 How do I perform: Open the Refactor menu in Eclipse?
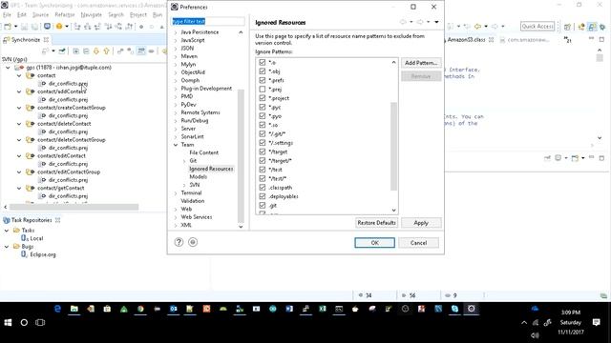point(65,15)
